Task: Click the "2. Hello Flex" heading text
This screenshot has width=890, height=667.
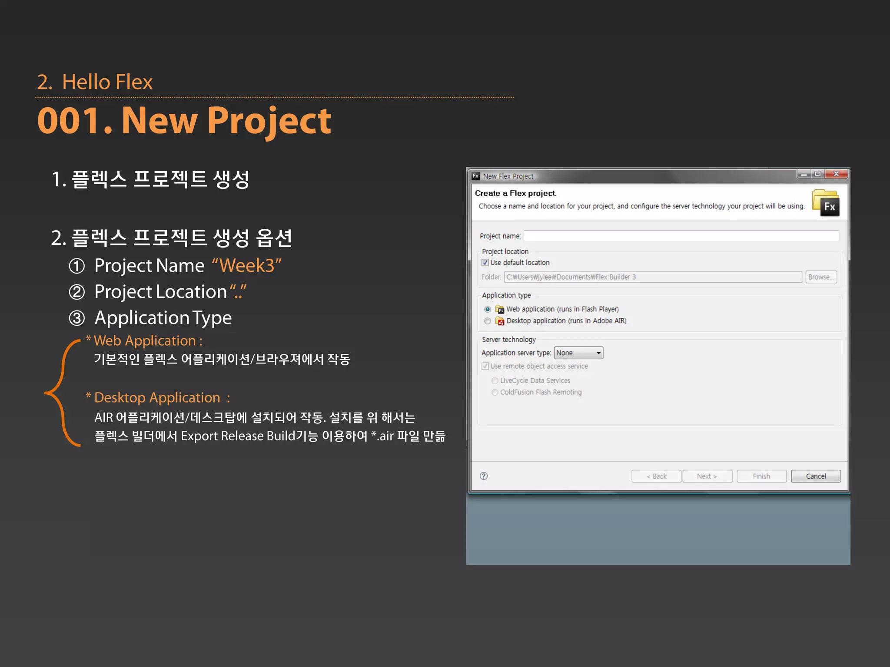Action: [95, 82]
